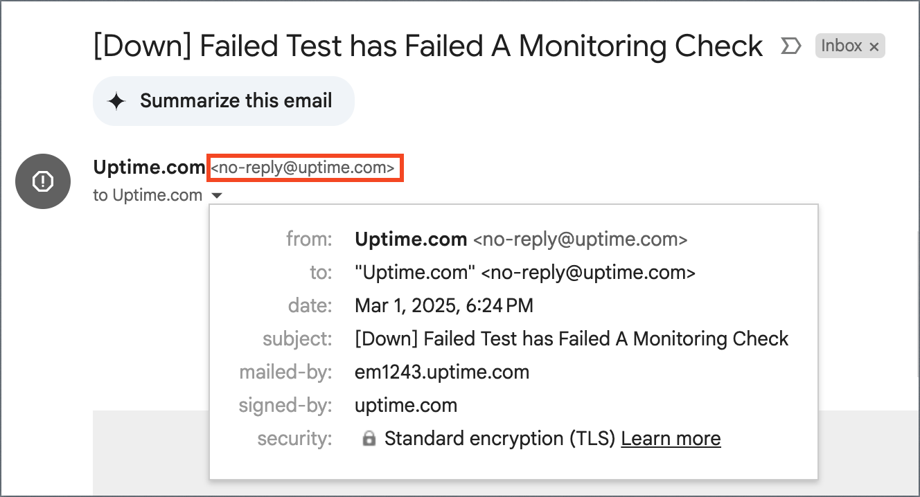Click the Mar 1, 2025 date value
Viewport: 920px width, 497px height.
click(x=444, y=305)
